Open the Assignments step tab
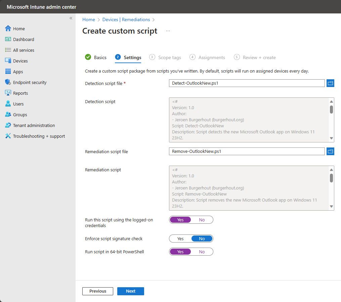Screen dimensions: 341x302 [207, 57]
